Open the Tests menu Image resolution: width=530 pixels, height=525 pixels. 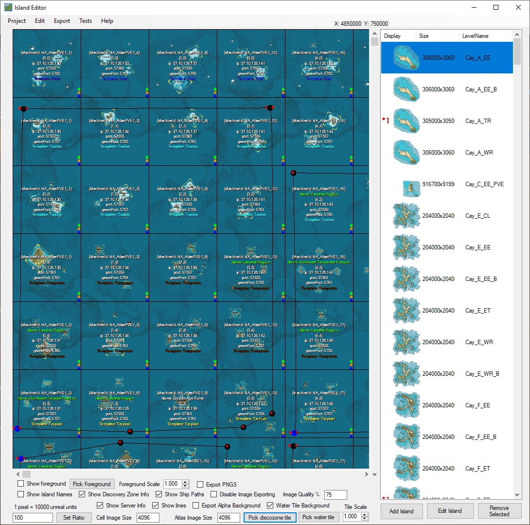[86, 21]
